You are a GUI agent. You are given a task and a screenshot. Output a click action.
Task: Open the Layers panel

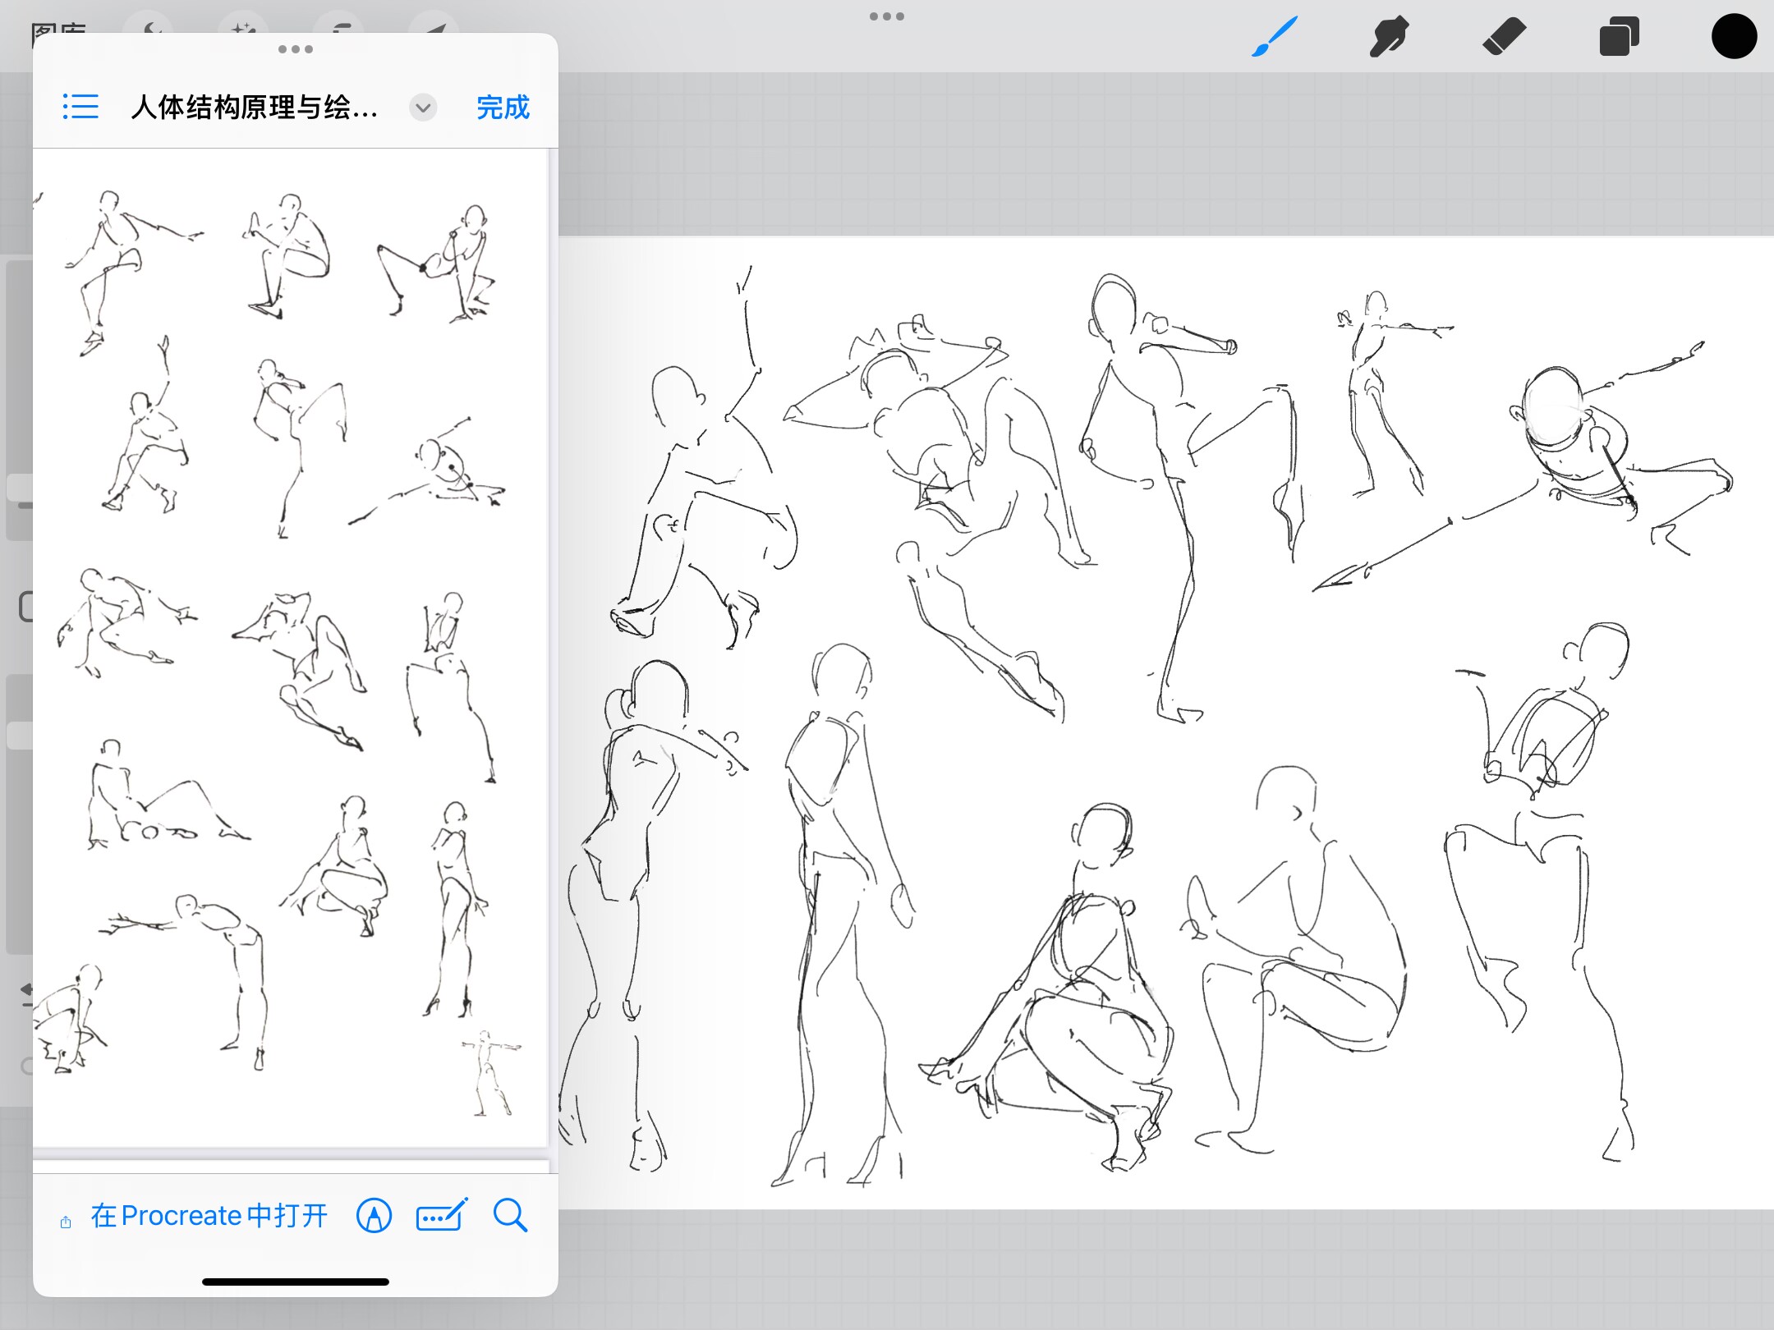(x=1619, y=37)
